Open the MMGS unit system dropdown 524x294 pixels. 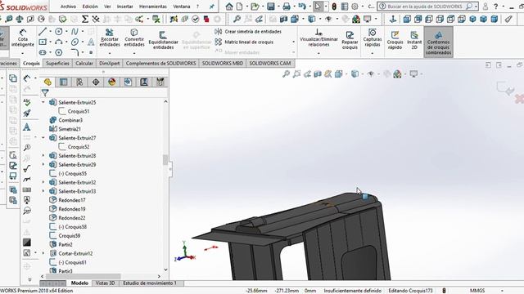(x=502, y=291)
